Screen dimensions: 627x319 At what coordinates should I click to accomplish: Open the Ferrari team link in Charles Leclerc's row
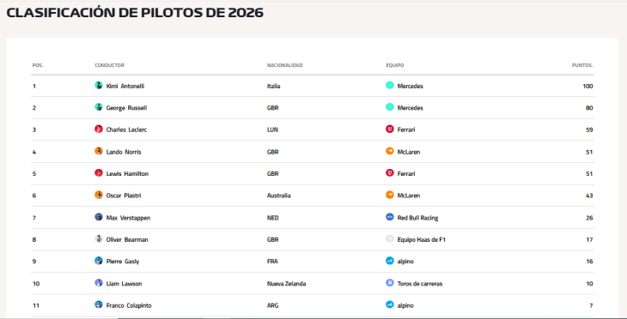point(406,129)
